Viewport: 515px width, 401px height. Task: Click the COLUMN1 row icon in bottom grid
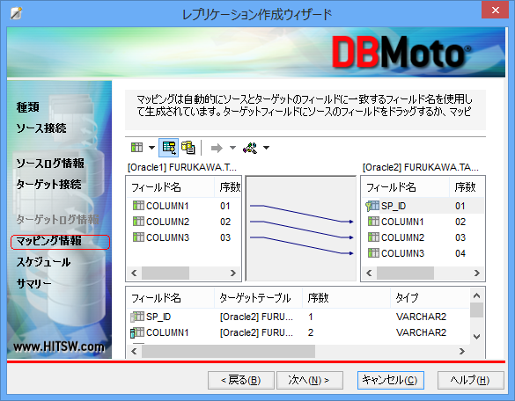[x=137, y=332]
